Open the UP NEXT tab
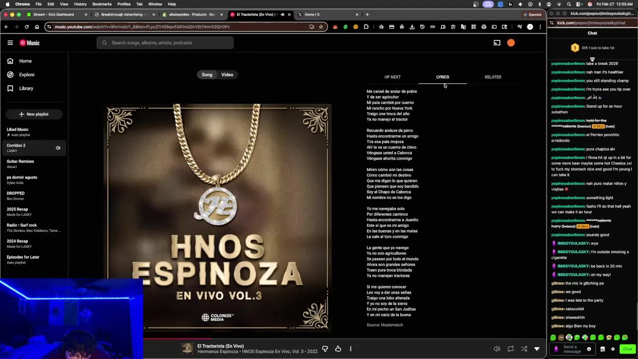The height and width of the screenshot is (359, 638). point(392,77)
